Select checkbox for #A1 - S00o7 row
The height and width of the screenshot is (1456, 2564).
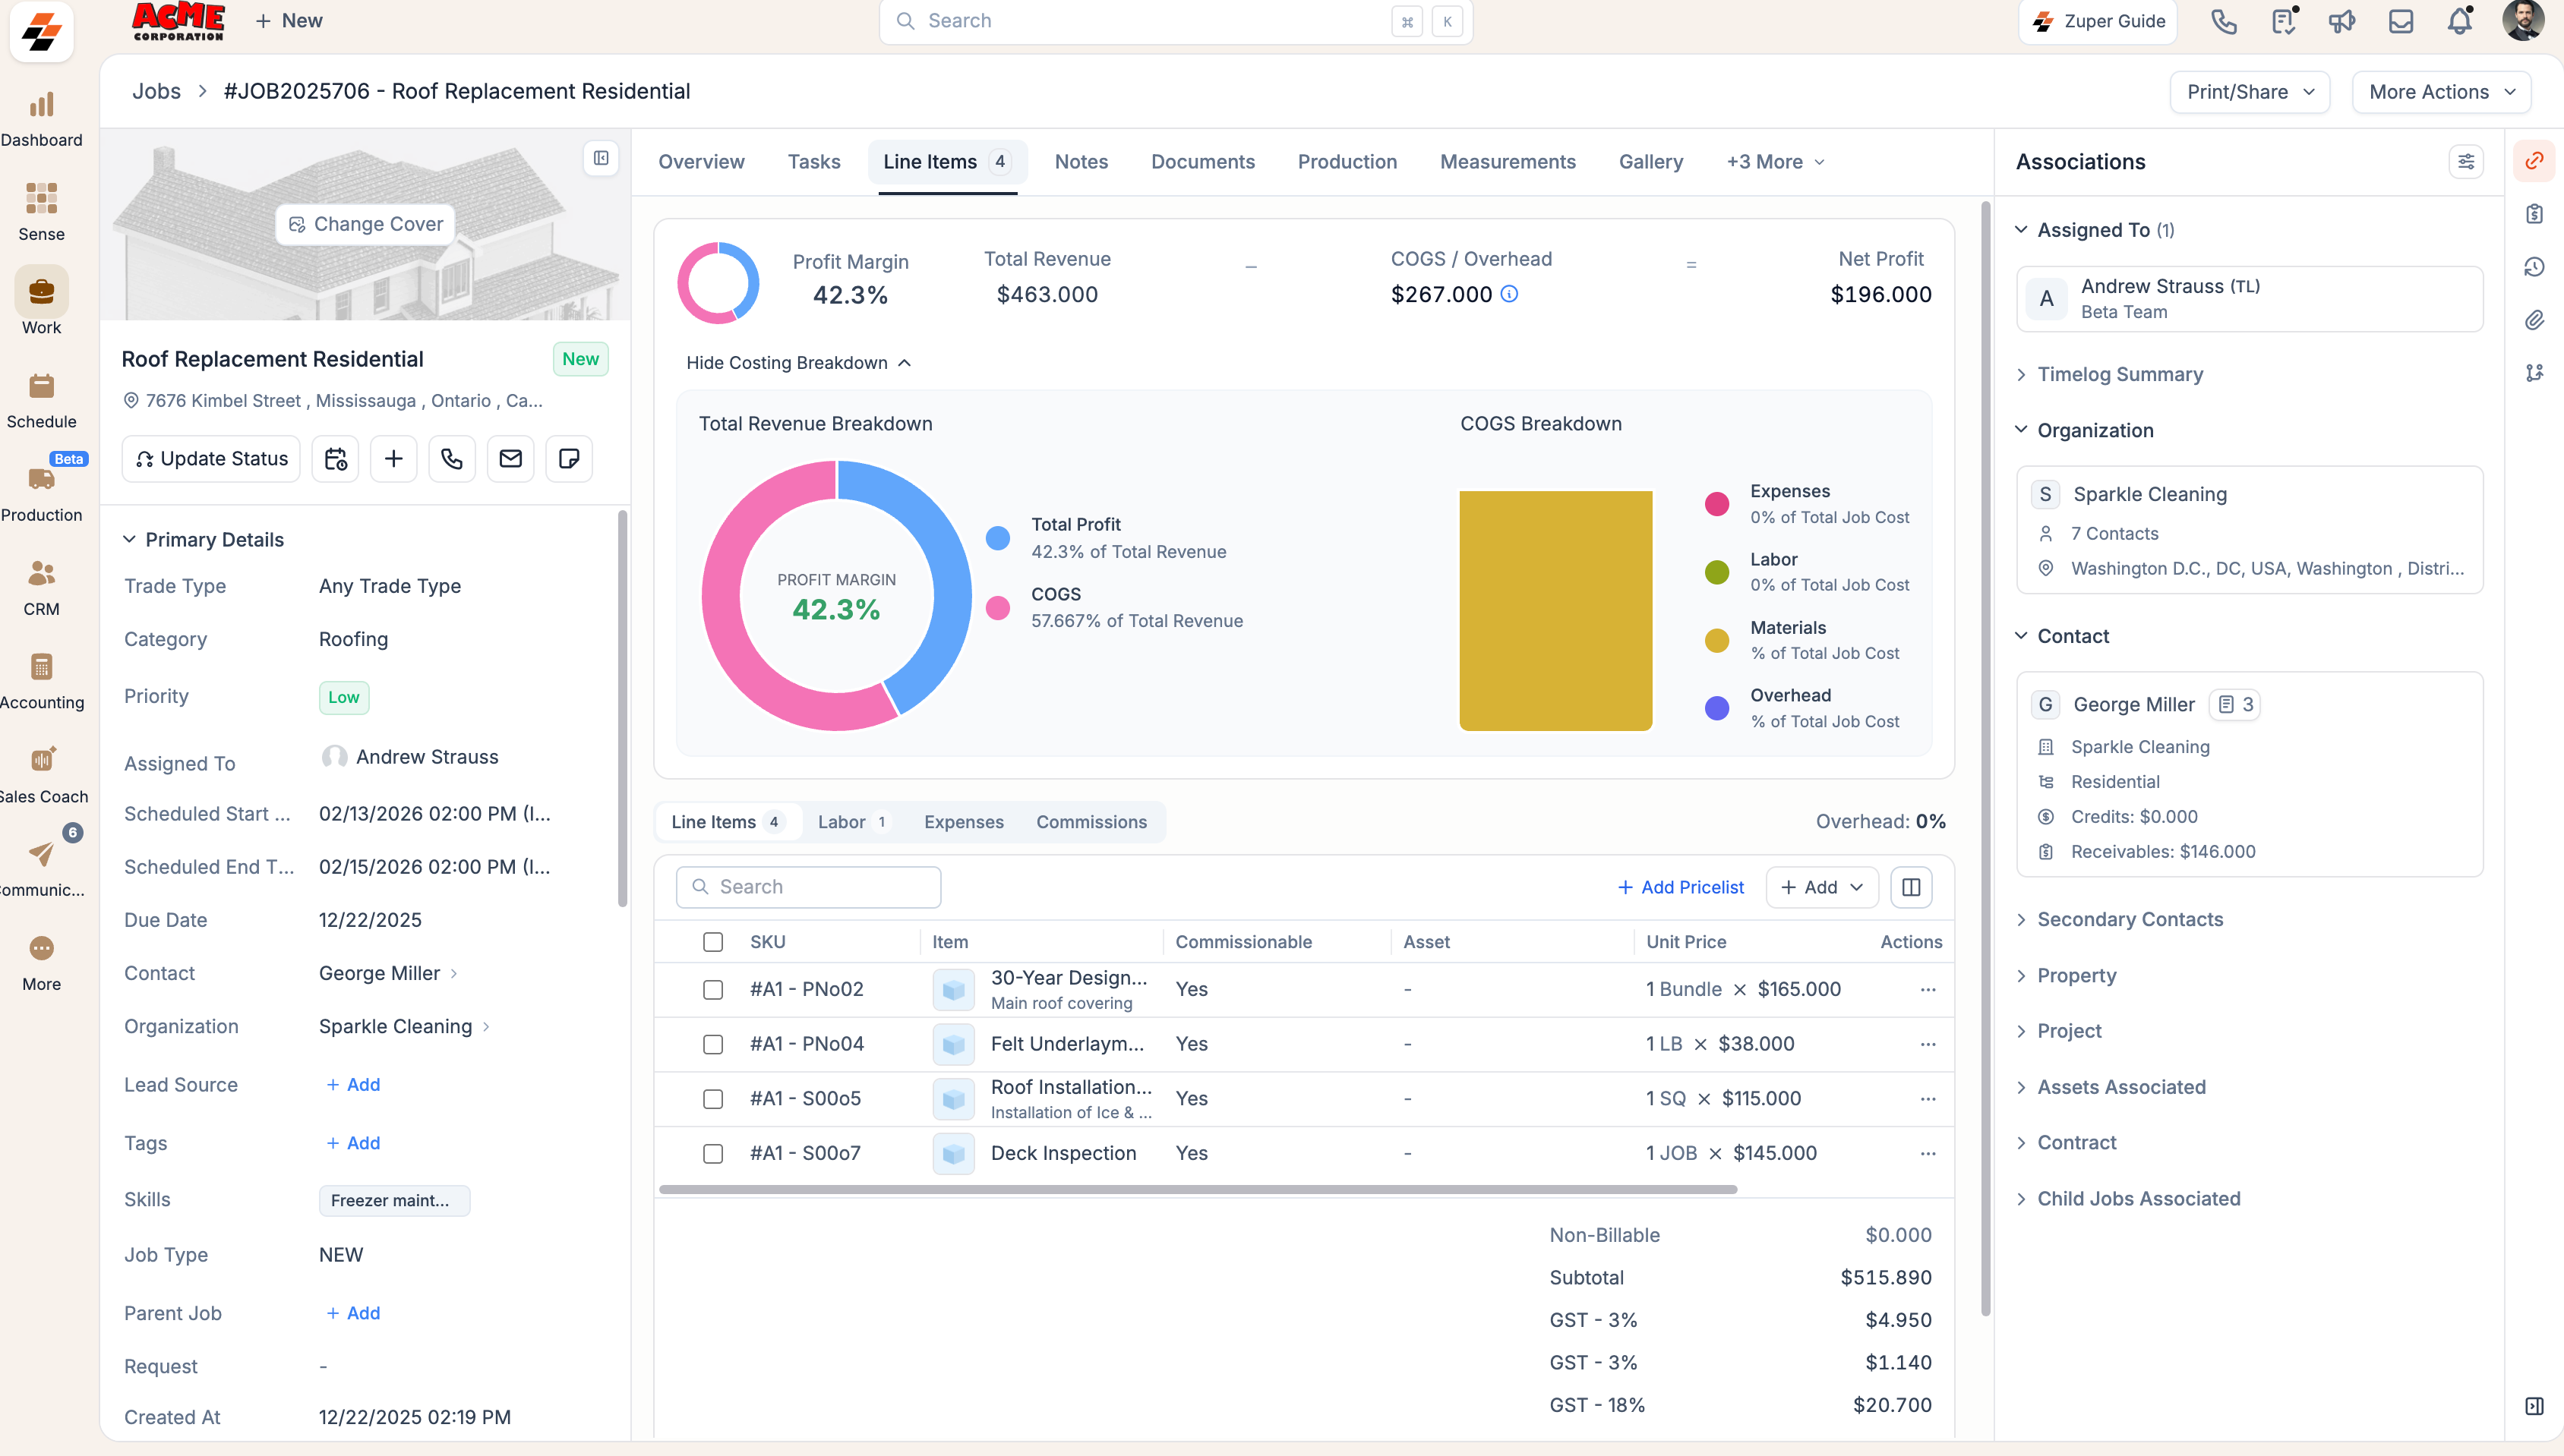tap(713, 1154)
